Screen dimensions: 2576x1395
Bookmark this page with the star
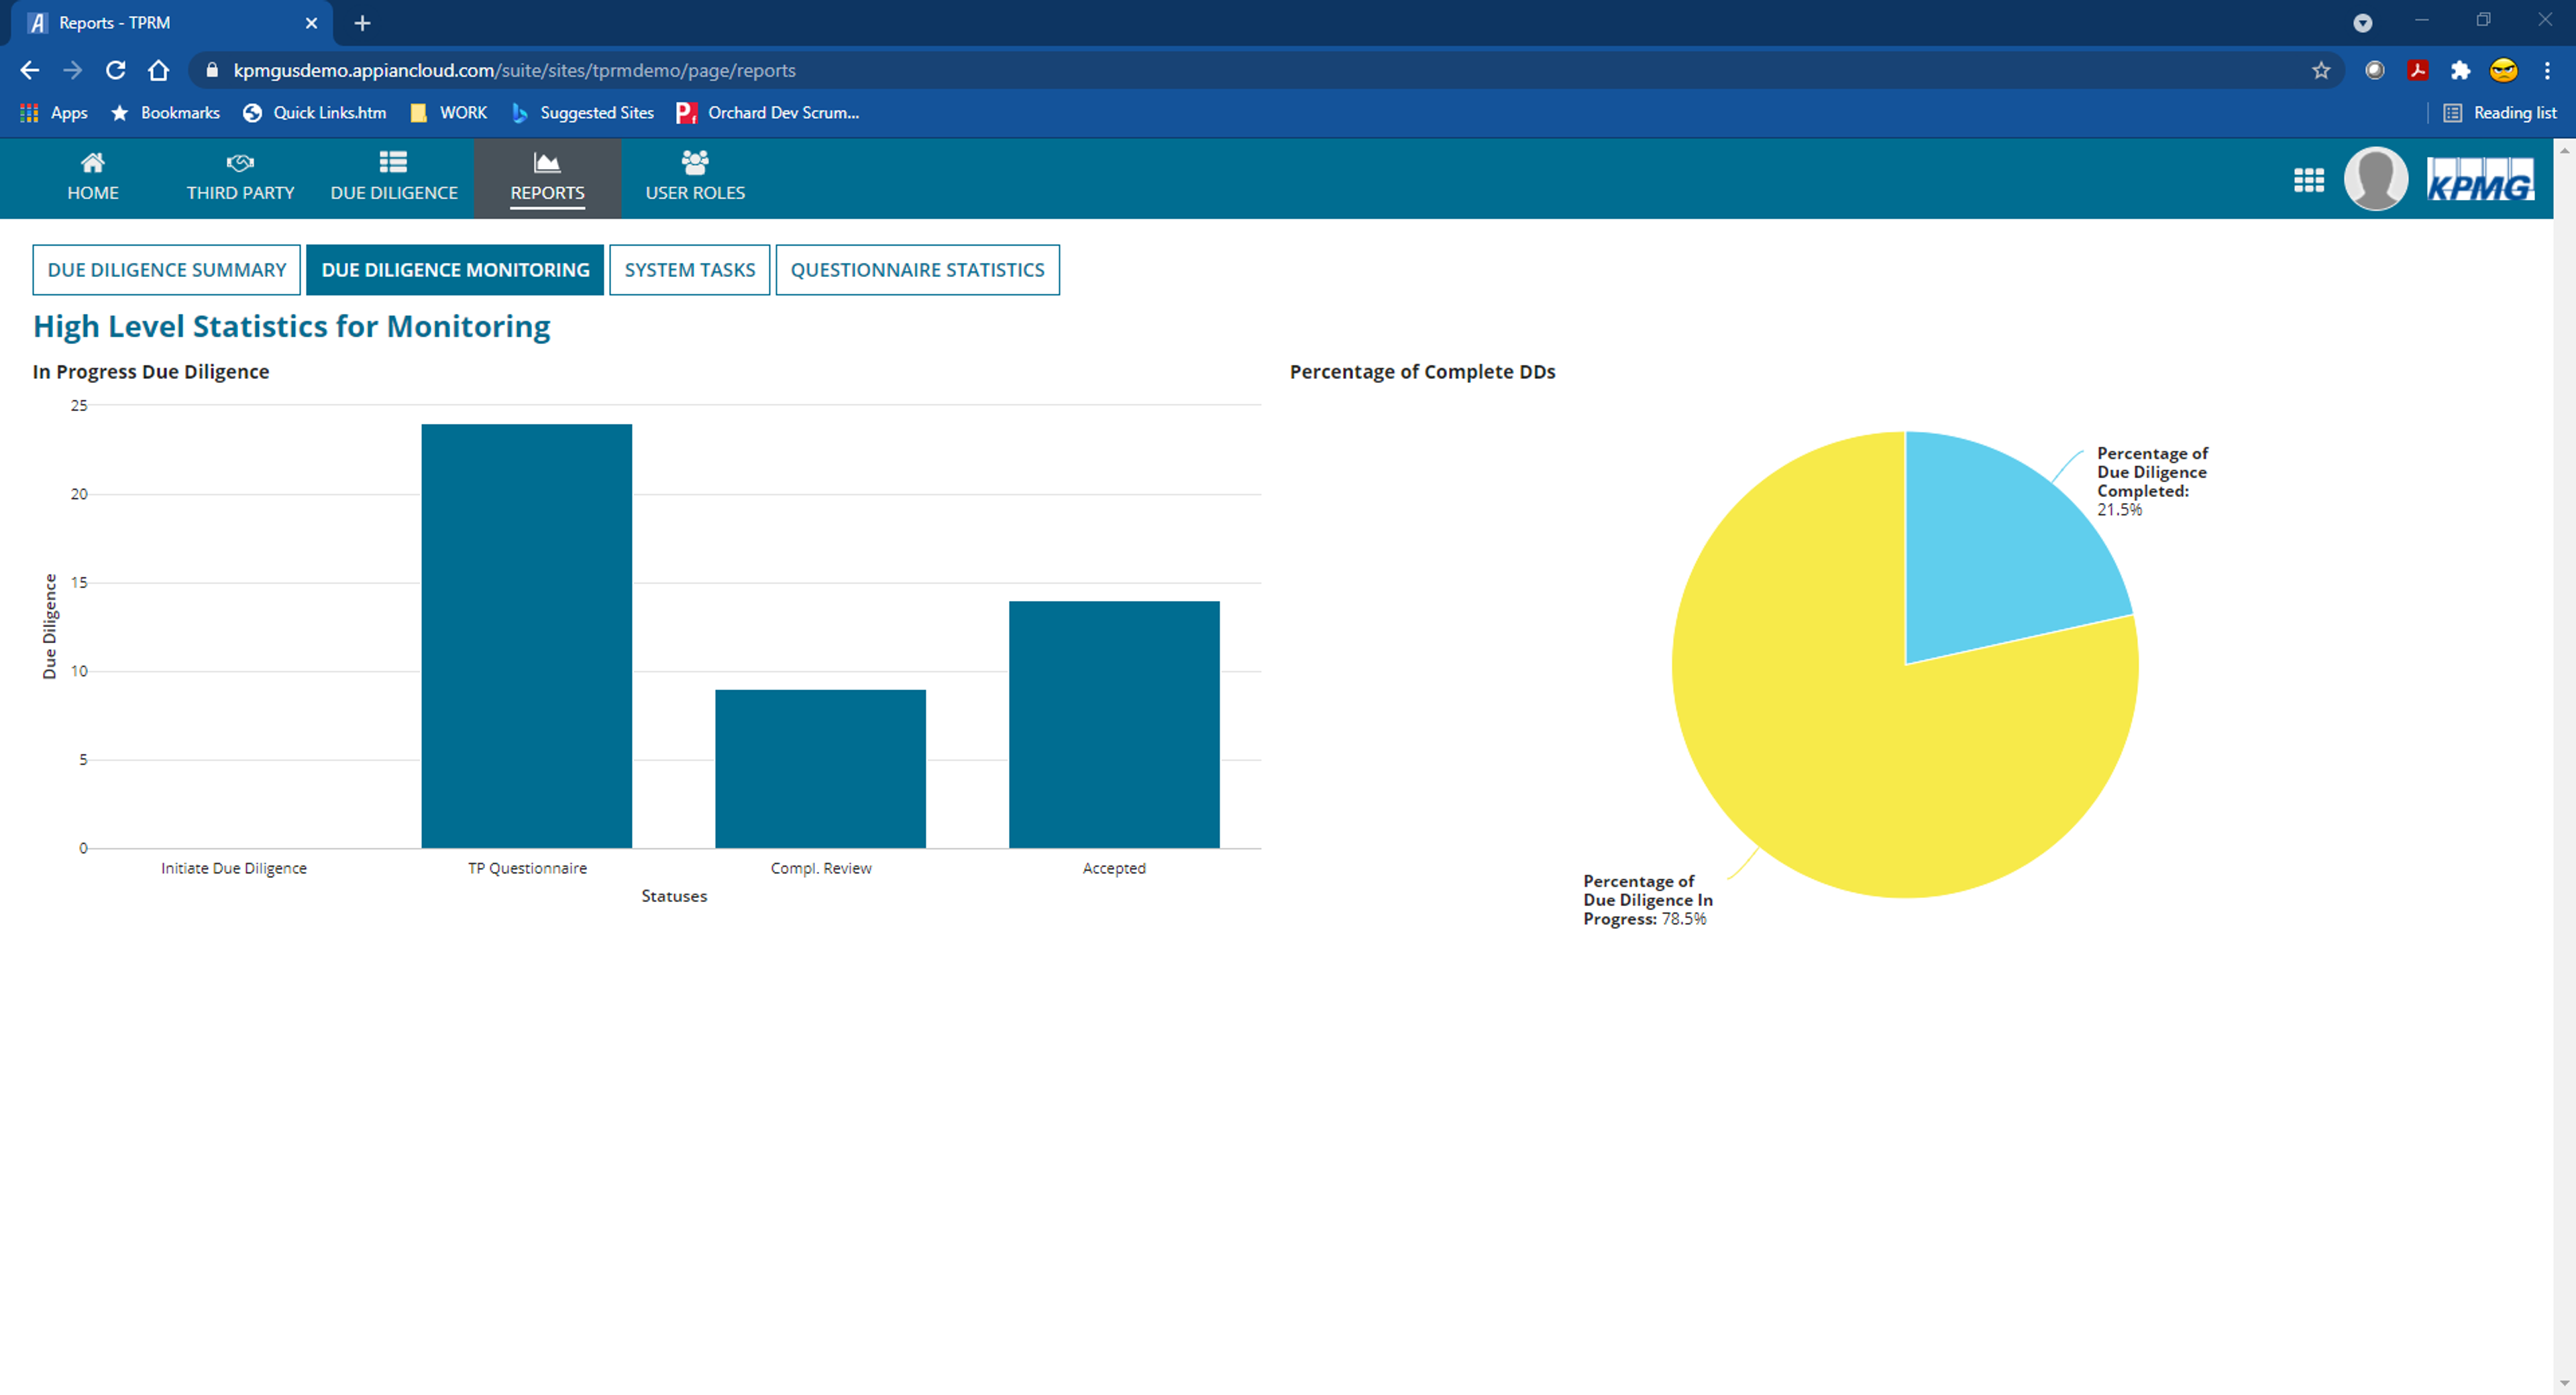[x=2321, y=70]
